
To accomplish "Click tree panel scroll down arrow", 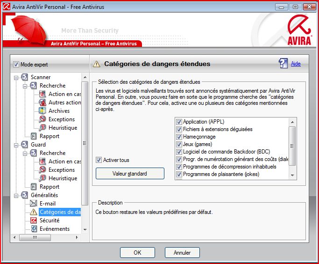I will (85, 229).
